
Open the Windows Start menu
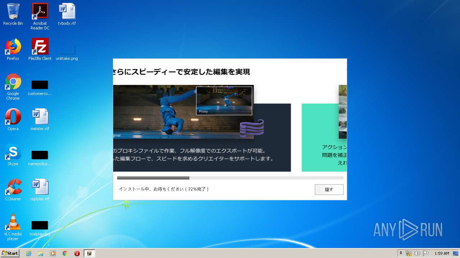10,253
